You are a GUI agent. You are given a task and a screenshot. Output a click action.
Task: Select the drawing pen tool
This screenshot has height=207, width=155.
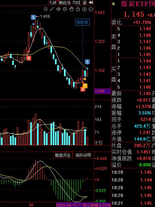pos(52,9)
